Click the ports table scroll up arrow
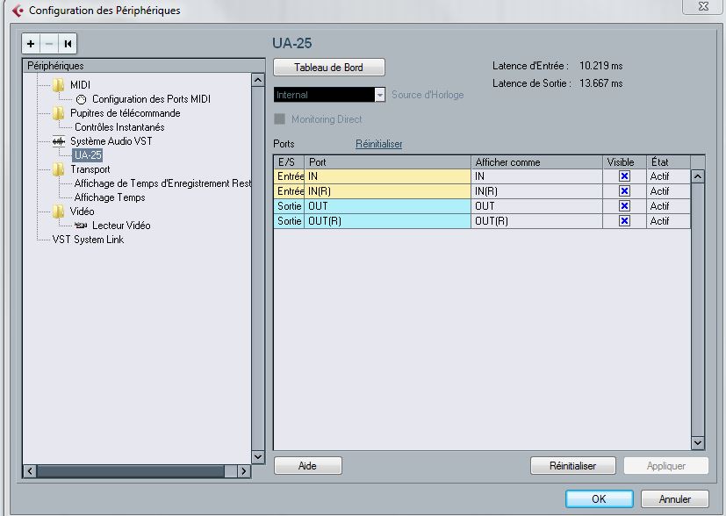 click(698, 176)
